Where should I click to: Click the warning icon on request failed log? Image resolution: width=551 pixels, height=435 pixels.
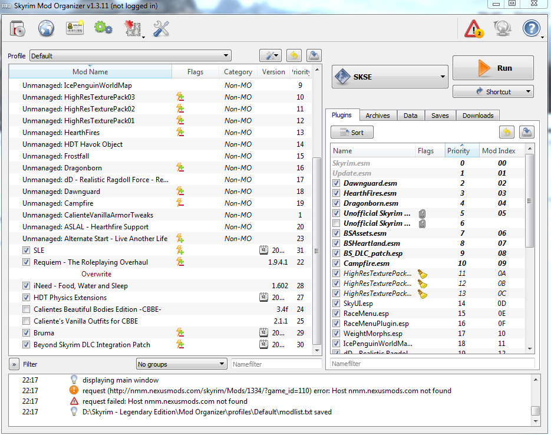click(74, 401)
